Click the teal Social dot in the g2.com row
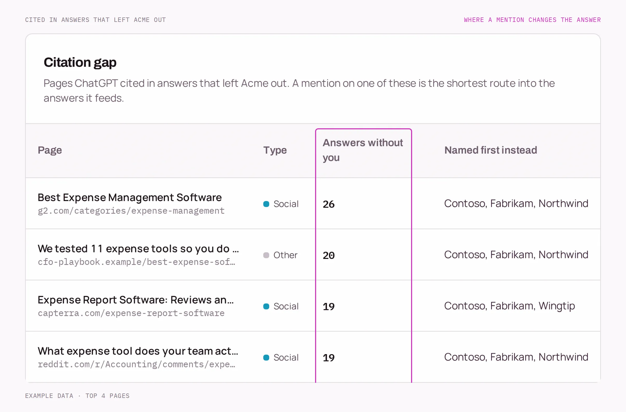This screenshot has width=626, height=412. click(266, 204)
